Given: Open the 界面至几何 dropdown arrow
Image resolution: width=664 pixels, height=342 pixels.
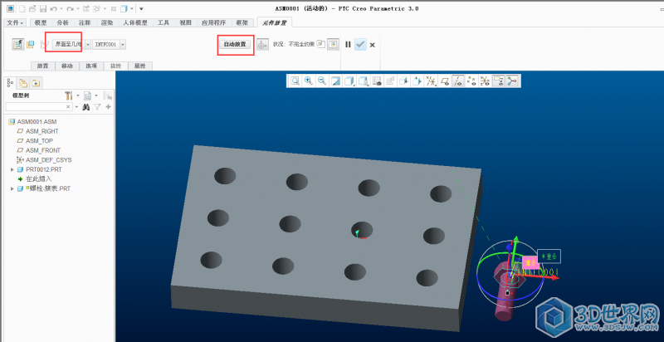Looking at the screenshot, I should coord(88,45).
